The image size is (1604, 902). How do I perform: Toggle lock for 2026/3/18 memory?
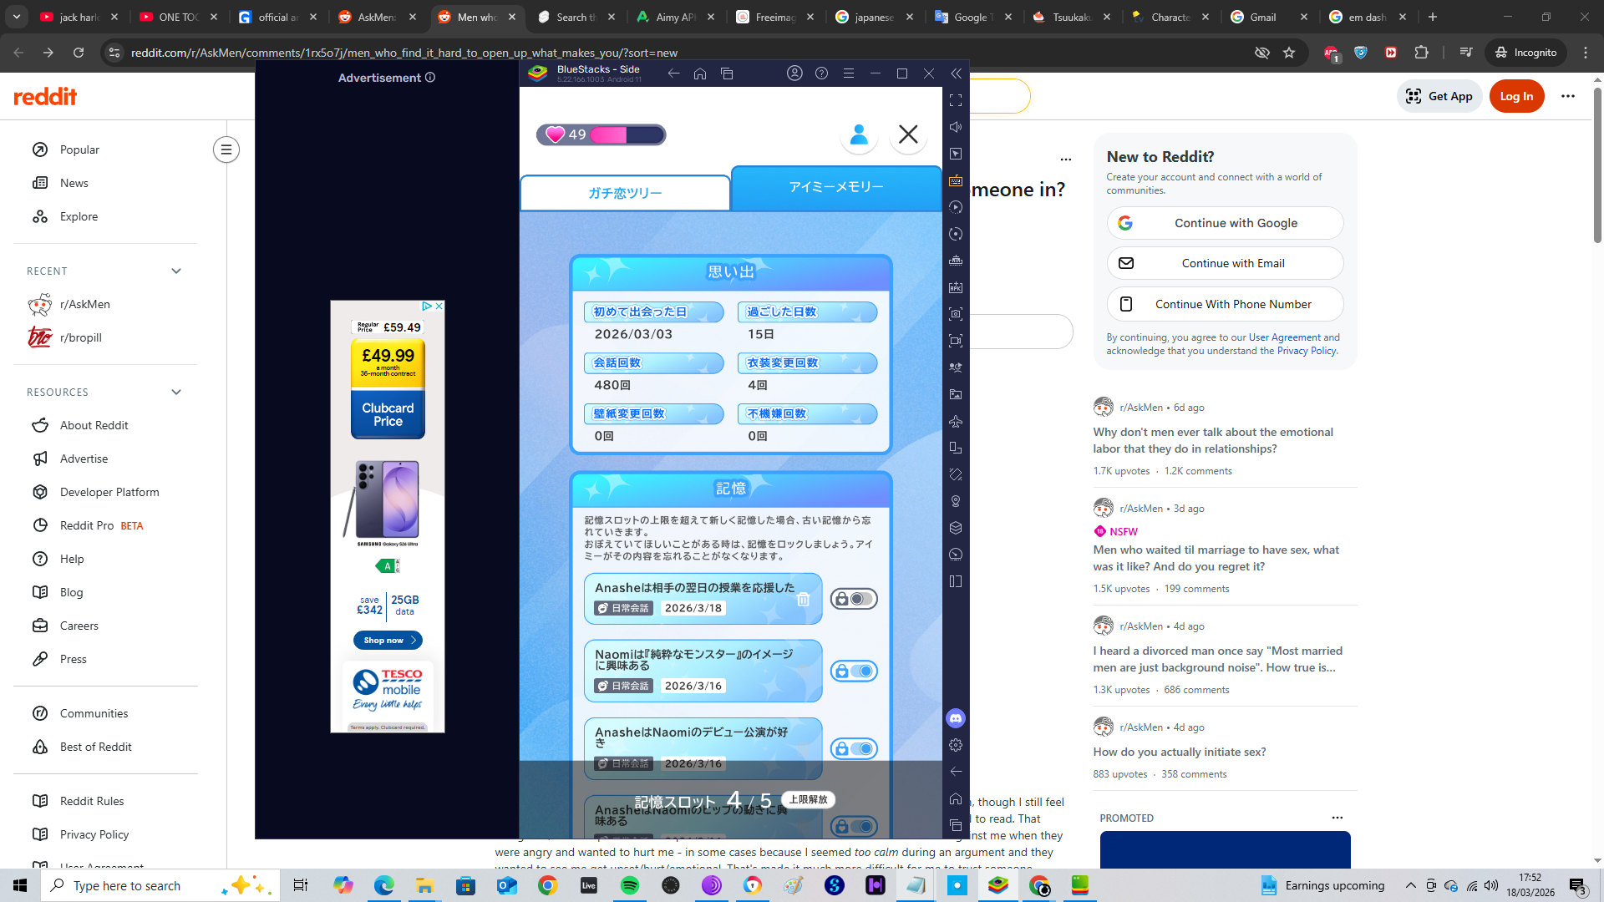click(853, 599)
